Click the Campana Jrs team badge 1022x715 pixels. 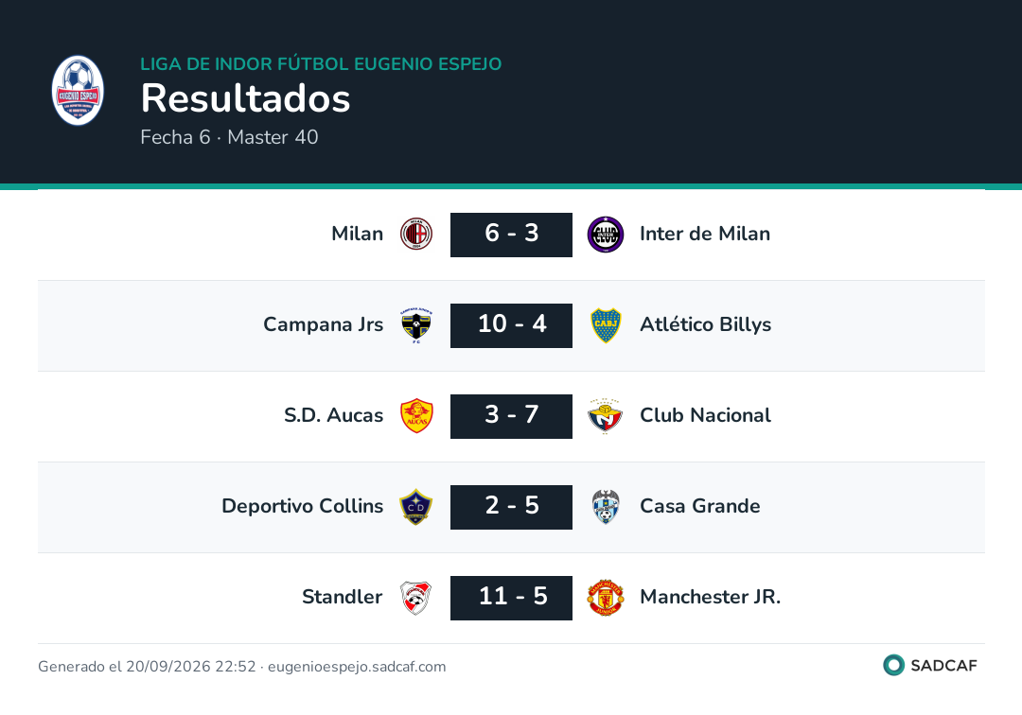(x=416, y=325)
